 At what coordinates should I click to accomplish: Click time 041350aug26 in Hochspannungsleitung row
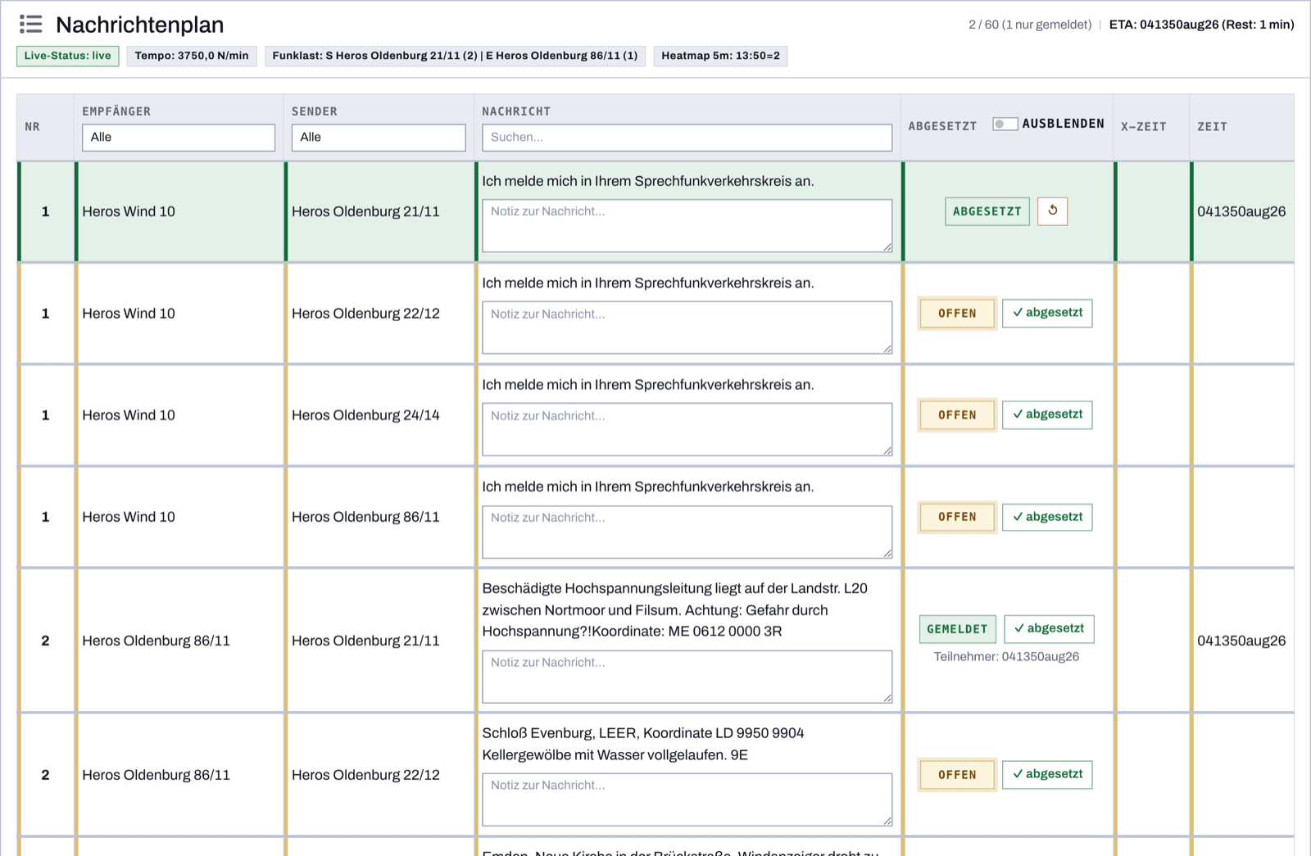click(x=1241, y=641)
